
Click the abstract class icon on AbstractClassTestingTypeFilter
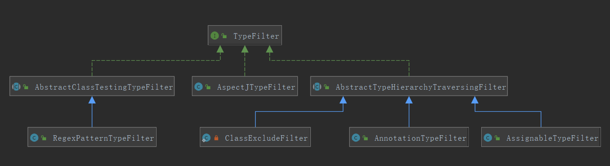[16, 86]
